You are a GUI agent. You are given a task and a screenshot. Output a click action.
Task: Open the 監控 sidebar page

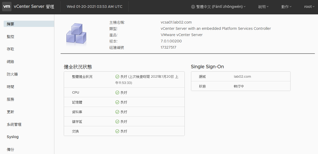pyautogui.click(x=10, y=37)
